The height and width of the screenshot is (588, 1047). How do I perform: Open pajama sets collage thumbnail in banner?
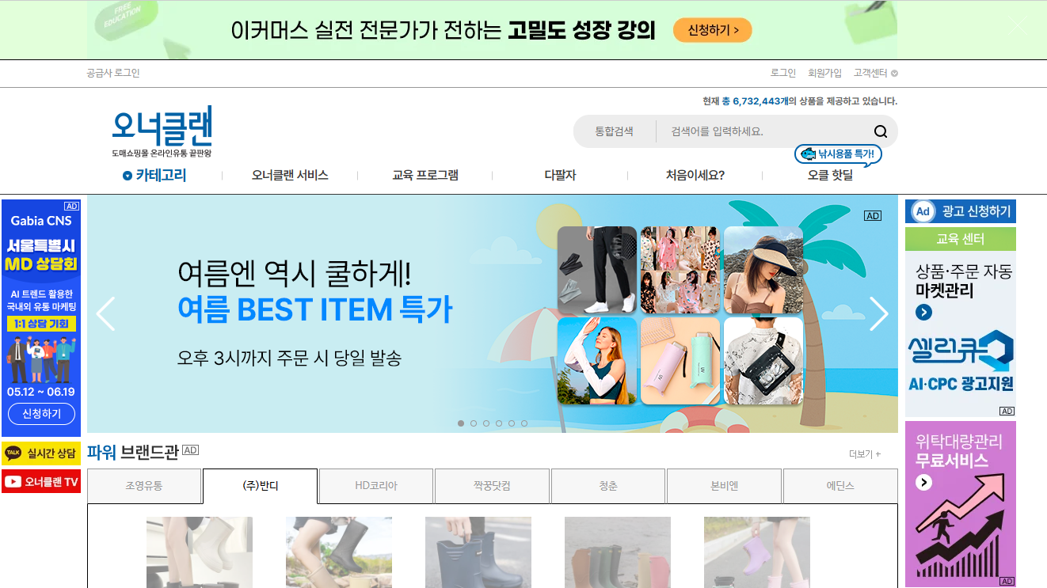[x=680, y=270]
